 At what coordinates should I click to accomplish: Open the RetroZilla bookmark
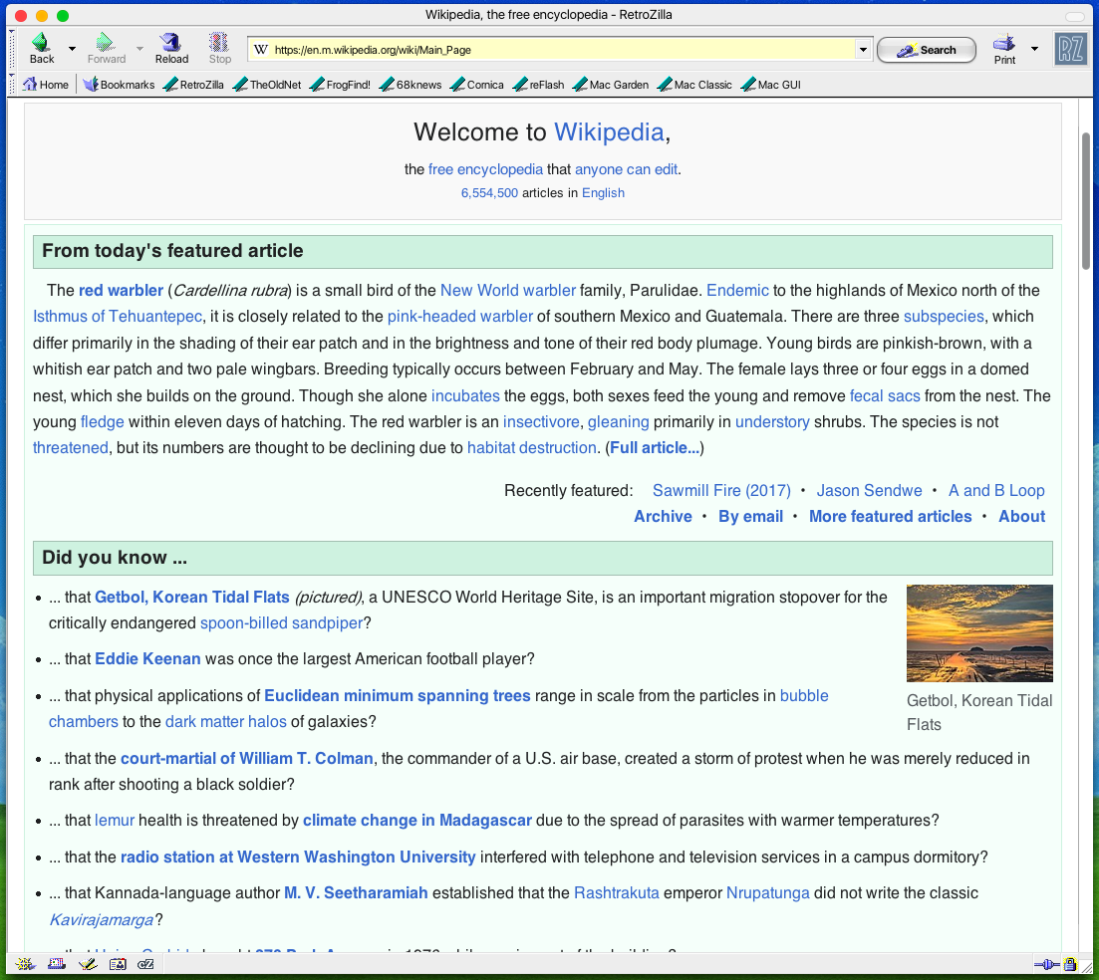coord(193,85)
